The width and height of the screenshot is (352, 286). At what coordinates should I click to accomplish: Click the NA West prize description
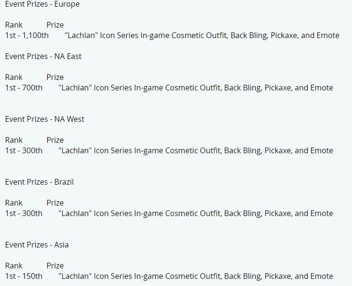click(196, 150)
